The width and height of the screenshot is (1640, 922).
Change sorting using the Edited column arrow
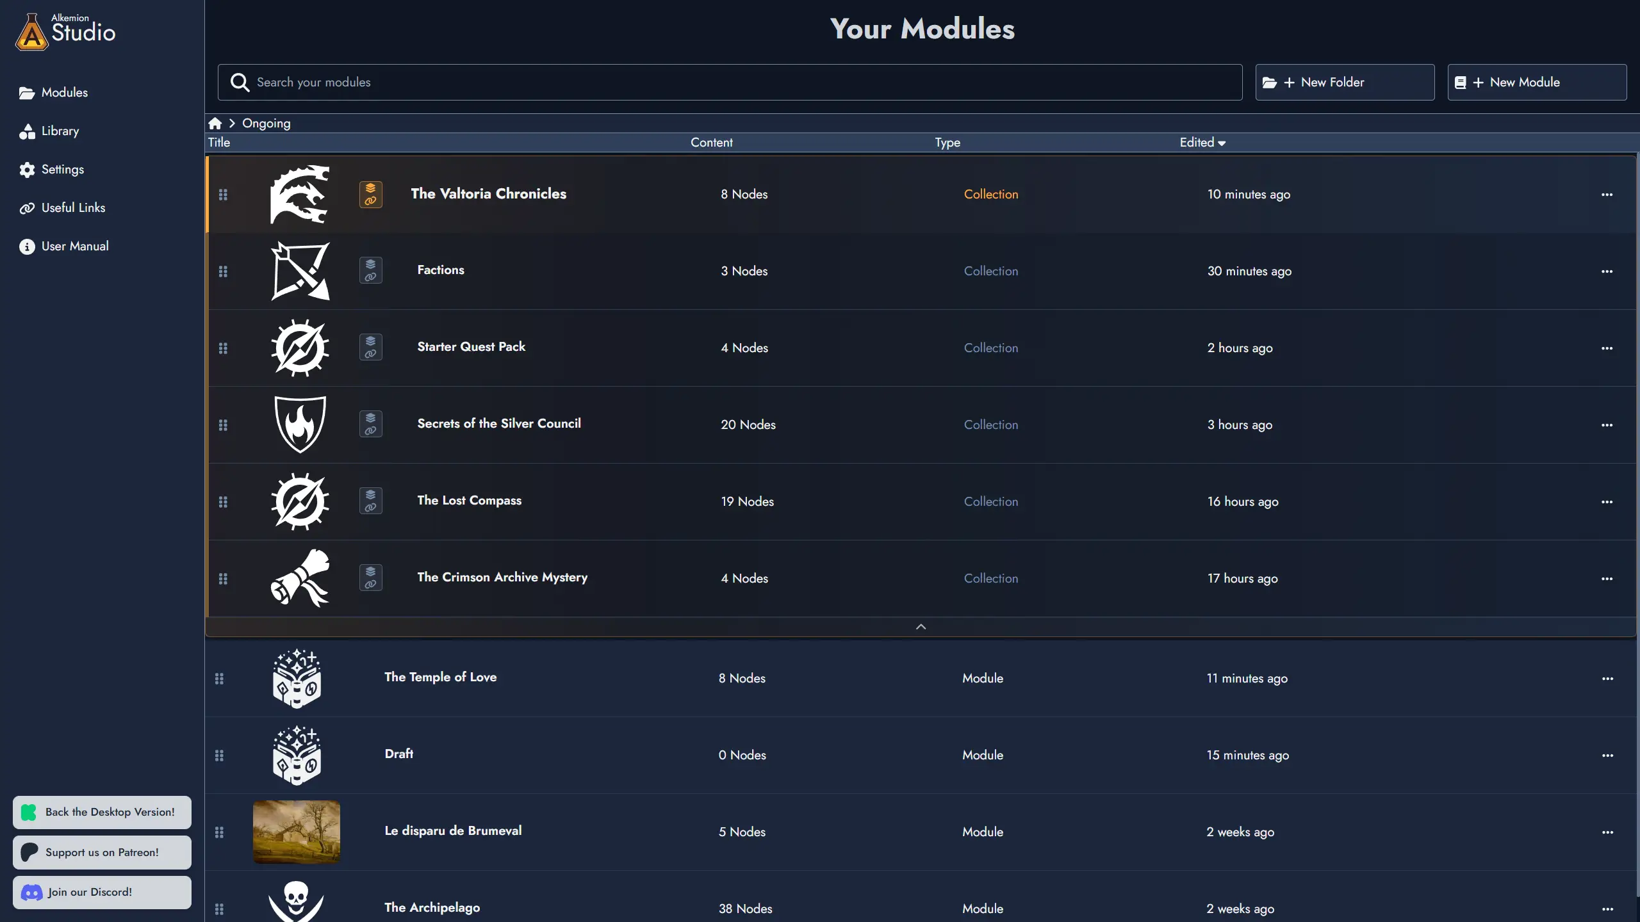click(x=1222, y=143)
